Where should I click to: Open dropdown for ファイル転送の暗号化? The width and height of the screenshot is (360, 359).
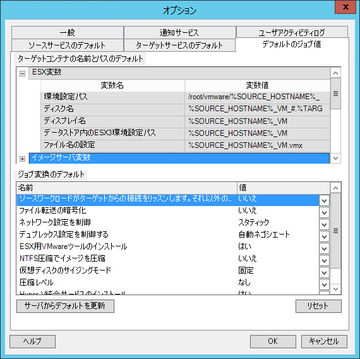(324, 212)
